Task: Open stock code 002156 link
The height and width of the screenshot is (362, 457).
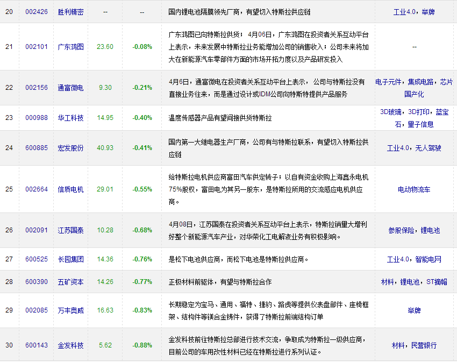Action: click(x=37, y=88)
